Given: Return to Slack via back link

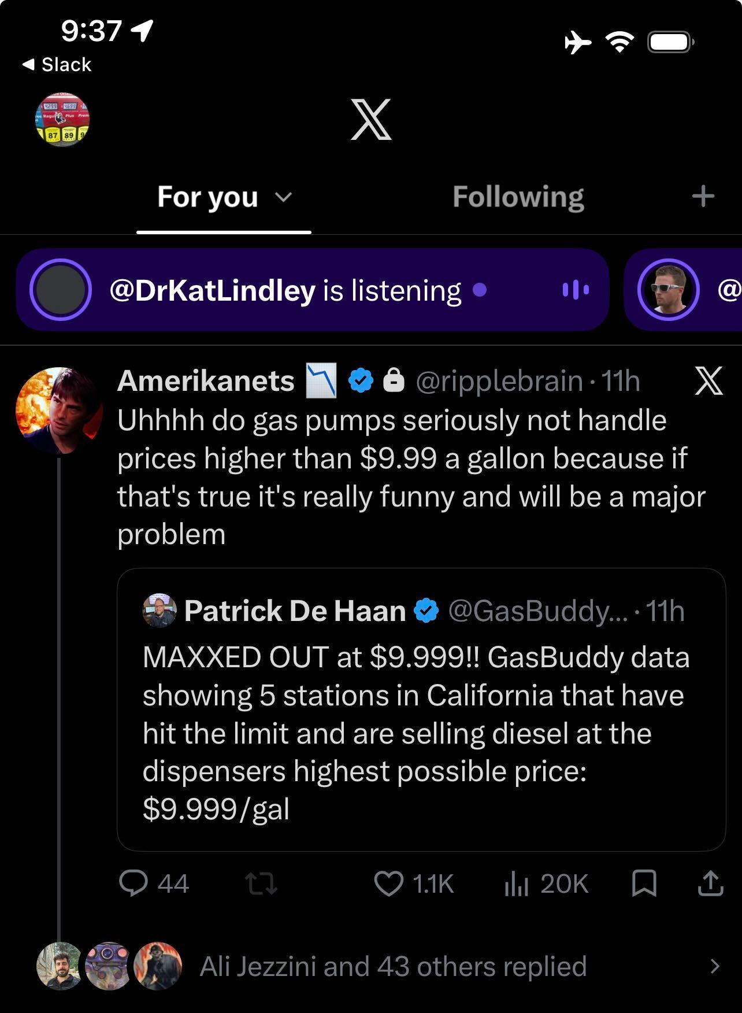Looking at the screenshot, I should pyautogui.click(x=57, y=64).
